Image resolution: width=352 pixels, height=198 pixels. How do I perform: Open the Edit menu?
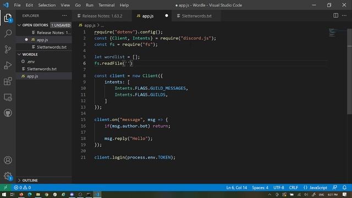[x=29, y=5]
